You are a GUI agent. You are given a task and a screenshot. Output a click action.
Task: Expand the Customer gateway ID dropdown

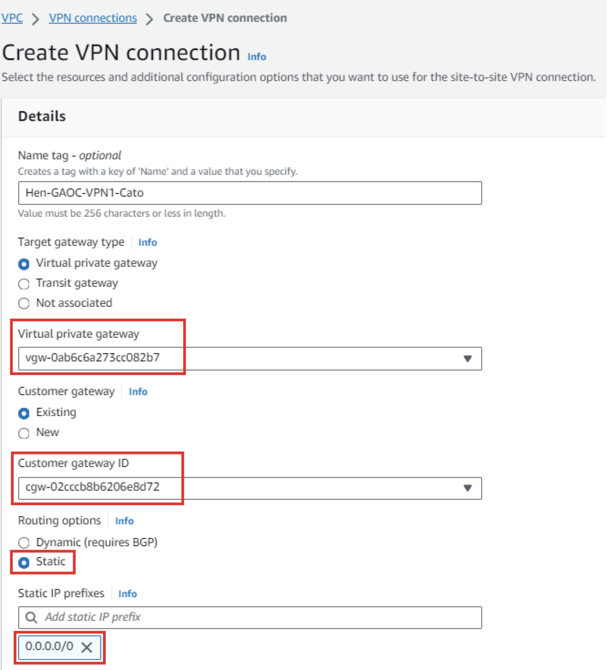click(467, 488)
